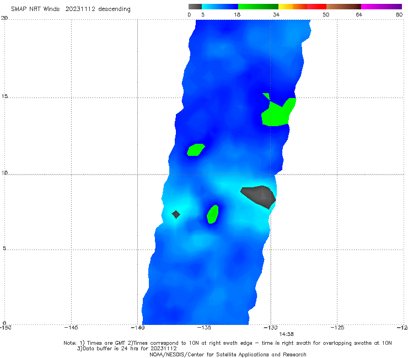Screen dimensions: 408x358
Task: Click the colorbar label 18
Action: coord(237,15)
